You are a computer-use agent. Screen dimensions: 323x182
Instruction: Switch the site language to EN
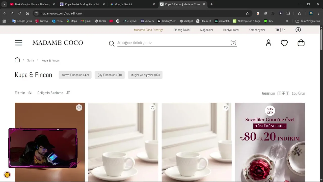(x=284, y=30)
